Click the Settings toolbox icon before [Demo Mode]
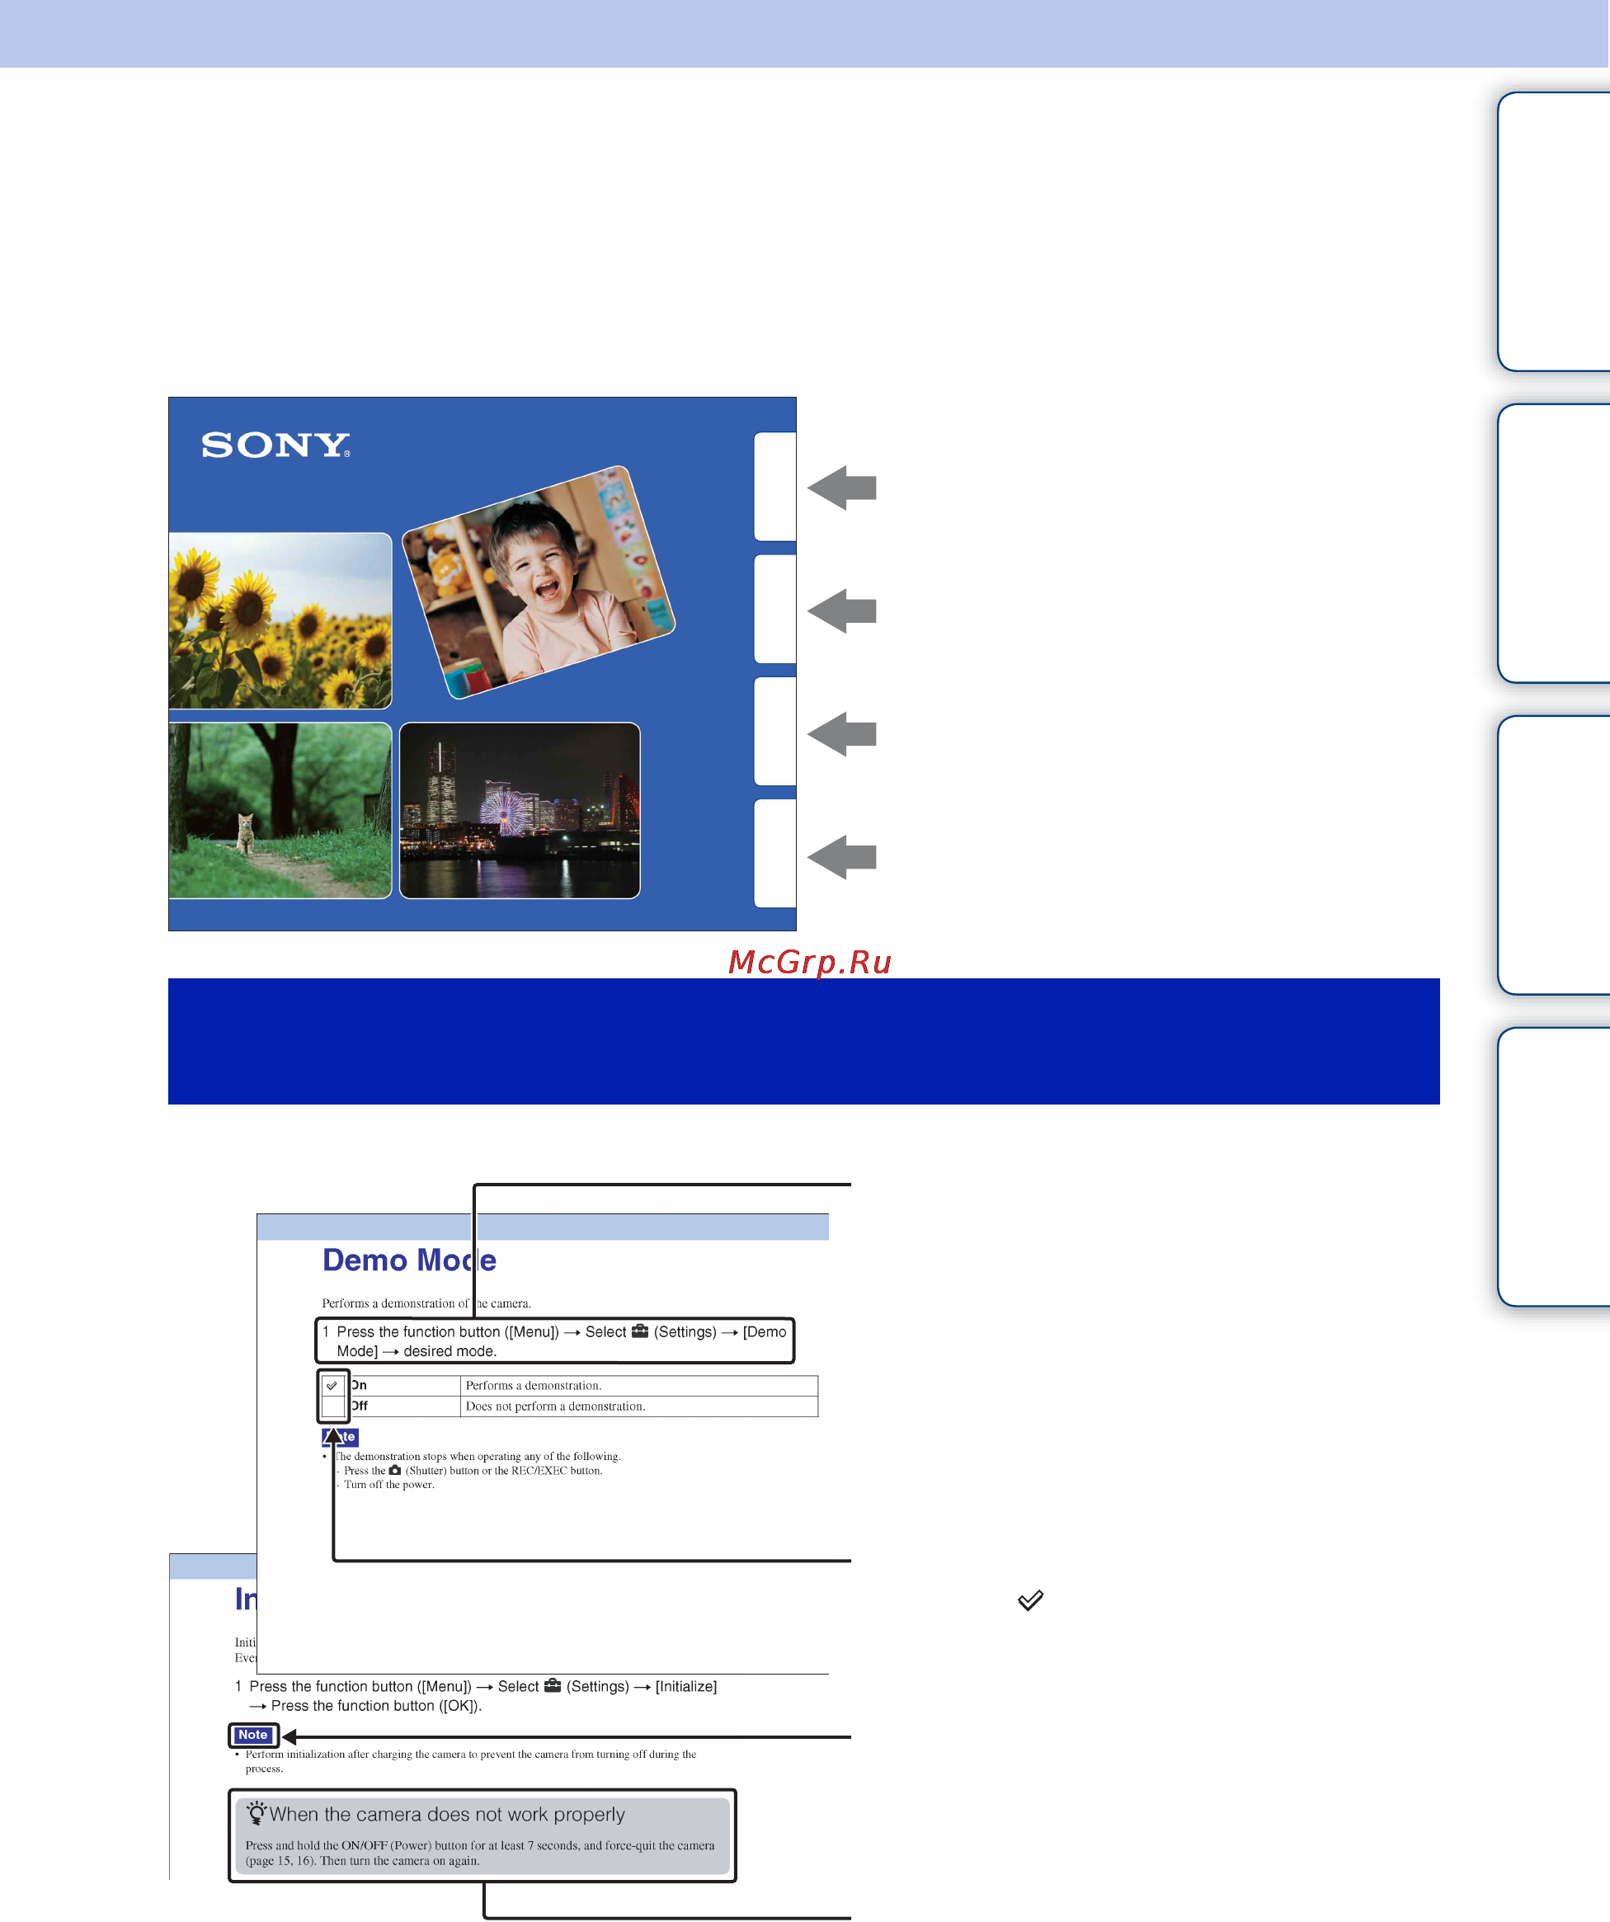 tap(640, 1331)
